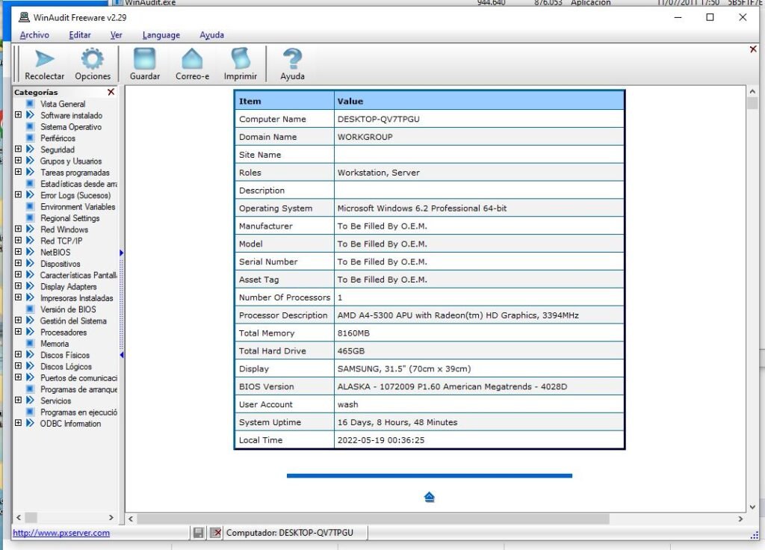Image resolution: width=765 pixels, height=550 pixels.
Task: Click the Sistema Operativo category icon
Action: point(30,126)
